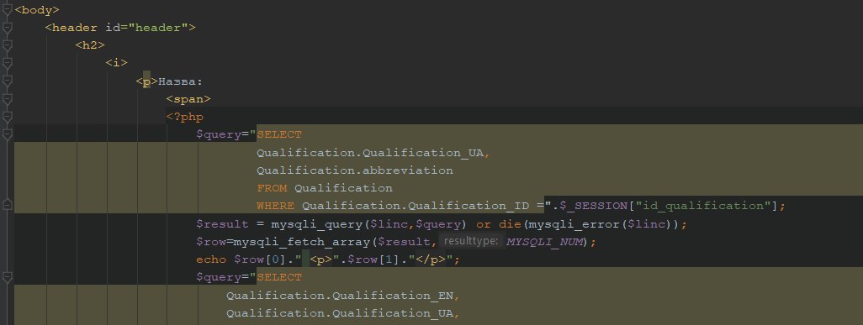Click the highlighted p tag name
The image size is (863, 325).
point(146,81)
